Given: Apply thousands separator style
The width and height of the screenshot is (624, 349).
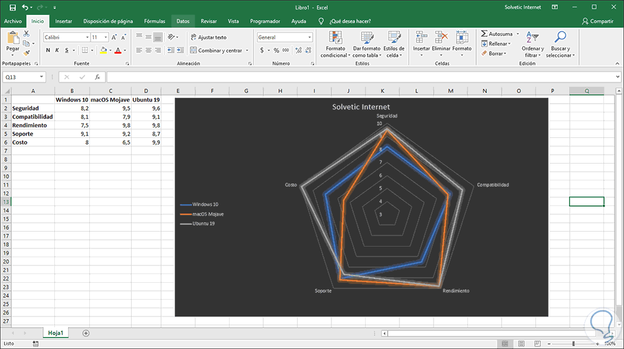Looking at the screenshot, I should (286, 51).
